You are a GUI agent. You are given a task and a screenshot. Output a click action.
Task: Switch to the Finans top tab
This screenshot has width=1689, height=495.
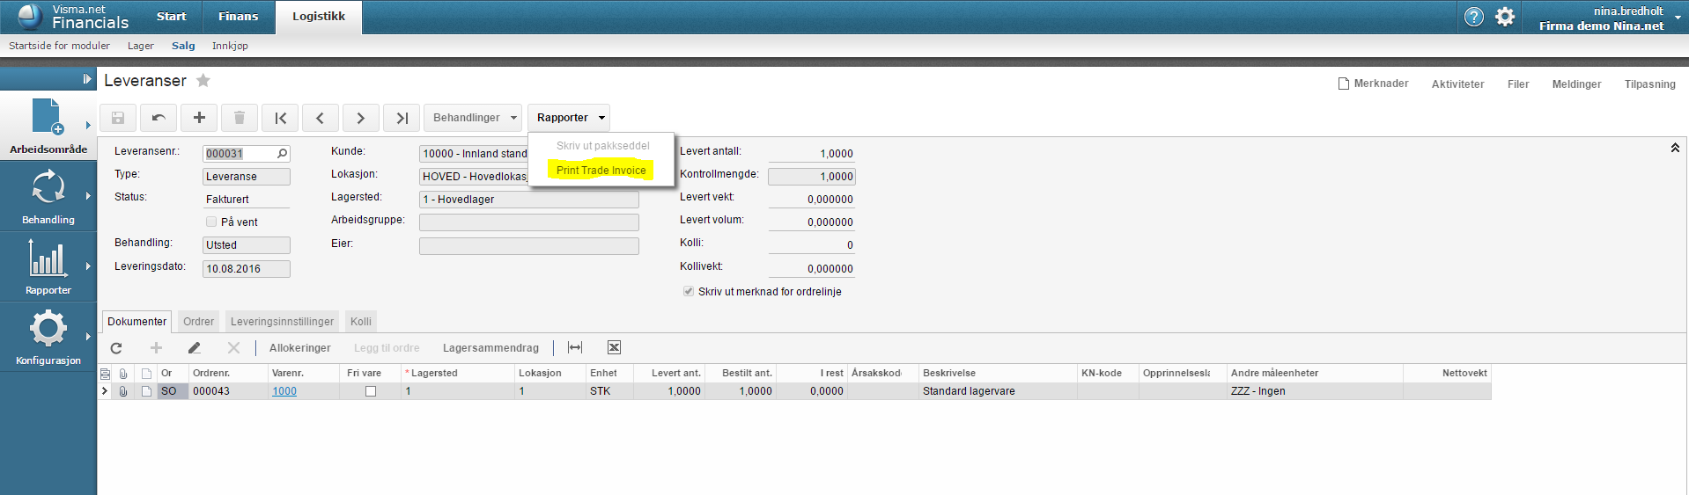[x=238, y=17]
